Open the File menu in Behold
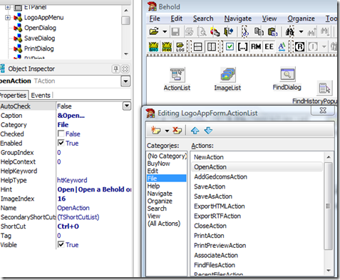 155,19
